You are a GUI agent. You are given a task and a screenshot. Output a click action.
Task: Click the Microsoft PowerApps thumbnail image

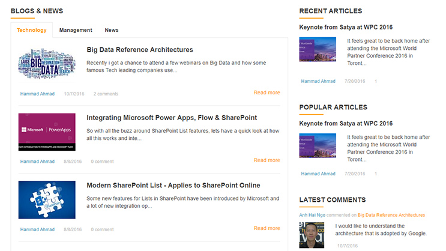(47, 132)
